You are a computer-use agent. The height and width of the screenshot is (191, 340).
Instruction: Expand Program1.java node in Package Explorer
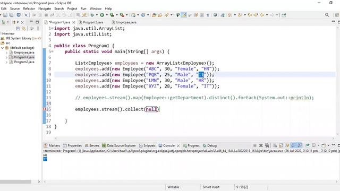point(6,57)
